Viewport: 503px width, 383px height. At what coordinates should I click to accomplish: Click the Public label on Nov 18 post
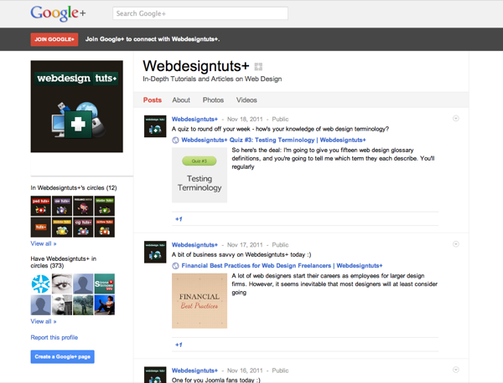[x=280, y=119]
